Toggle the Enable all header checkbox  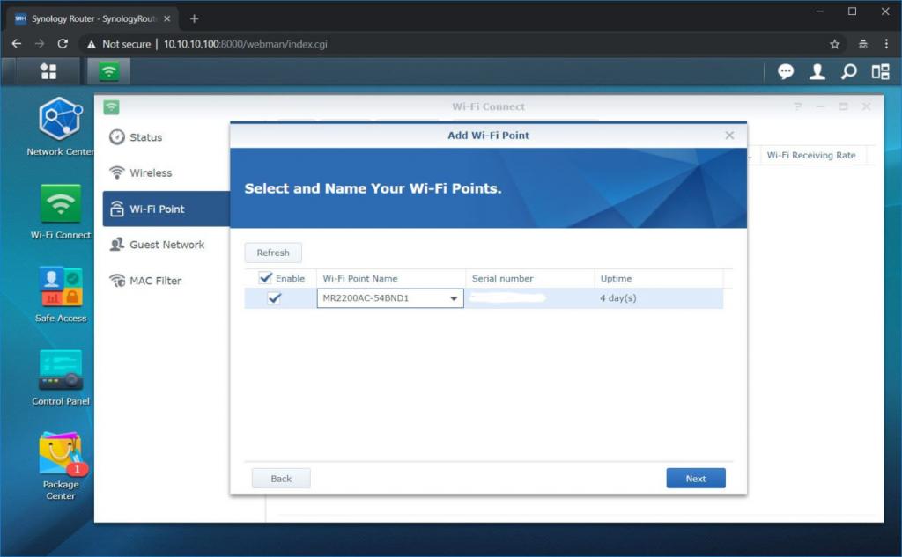[x=265, y=278]
